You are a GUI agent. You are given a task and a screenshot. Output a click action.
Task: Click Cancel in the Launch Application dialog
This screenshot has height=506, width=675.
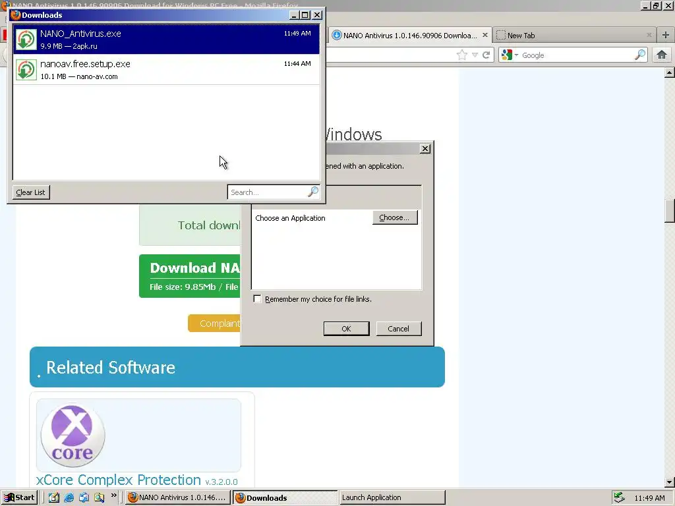coord(399,329)
